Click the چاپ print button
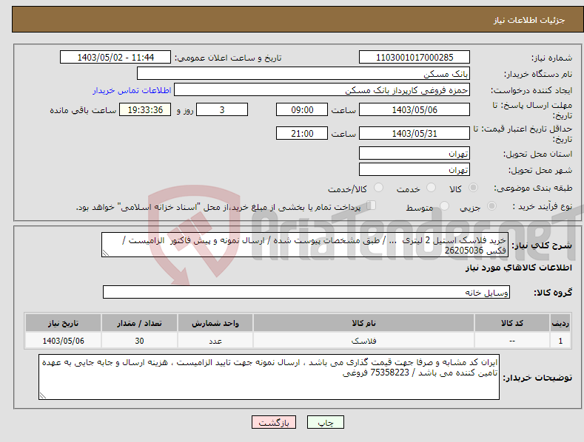The image size is (584, 442). coord(326,423)
